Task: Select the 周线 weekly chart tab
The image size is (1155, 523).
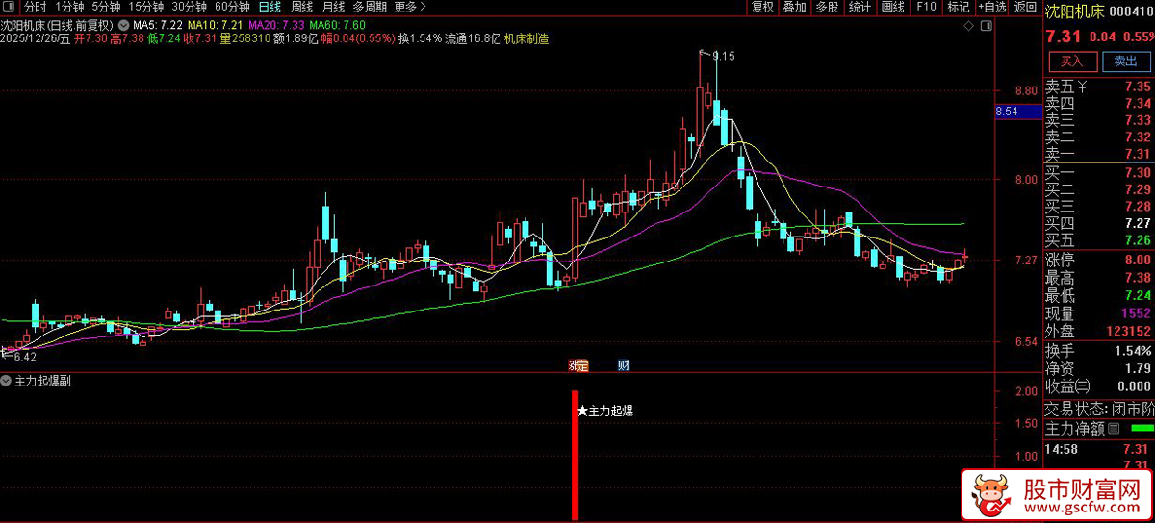Action: pyautogui.click(x=302, y=7)
